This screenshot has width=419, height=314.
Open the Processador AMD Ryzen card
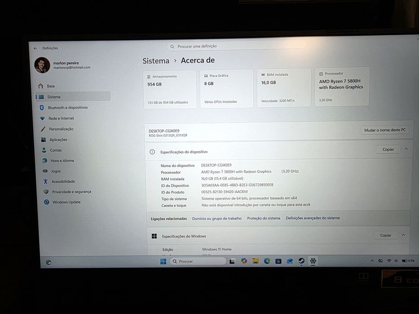[x=342, y=87]
